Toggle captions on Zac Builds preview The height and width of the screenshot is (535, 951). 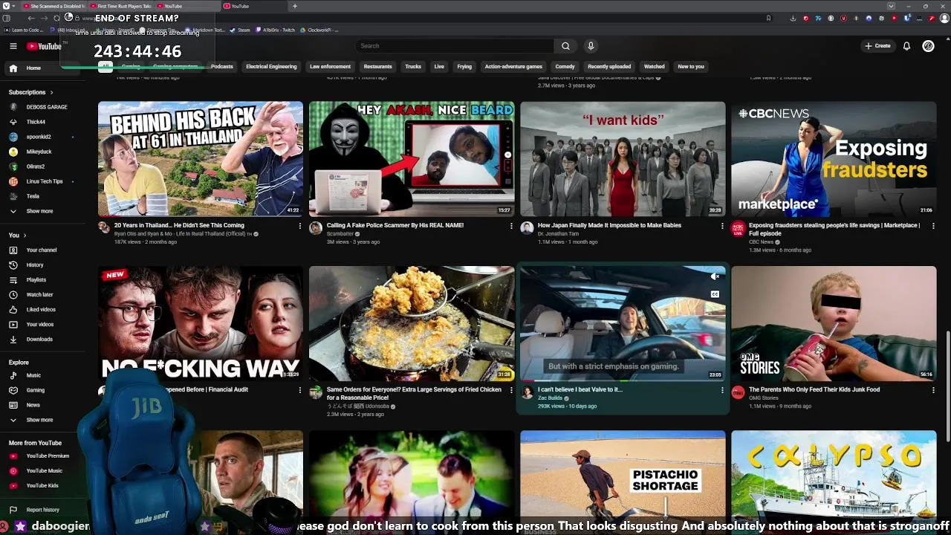[715, 294]
